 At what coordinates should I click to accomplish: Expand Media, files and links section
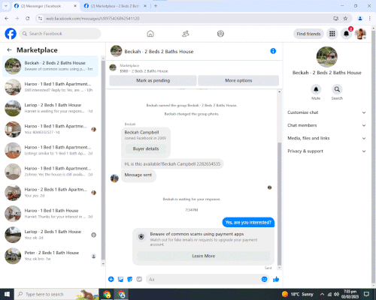coord(326,138)
